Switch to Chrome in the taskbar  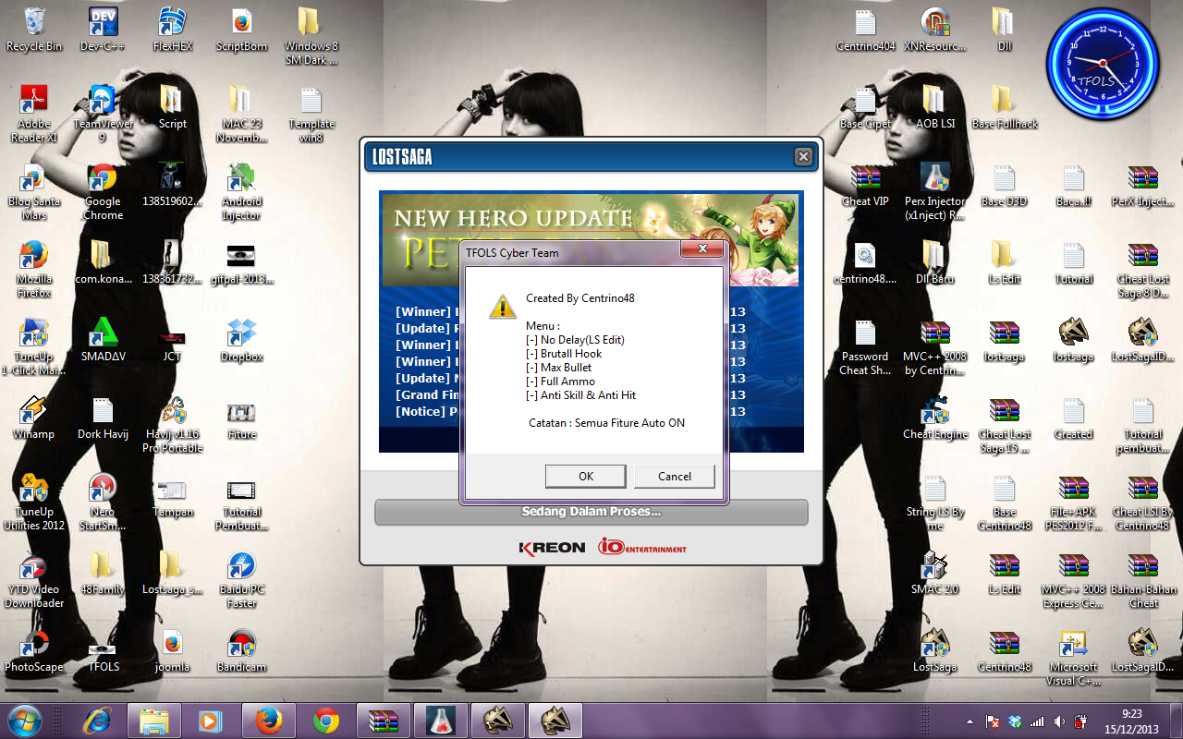click(x=325, y=721)
